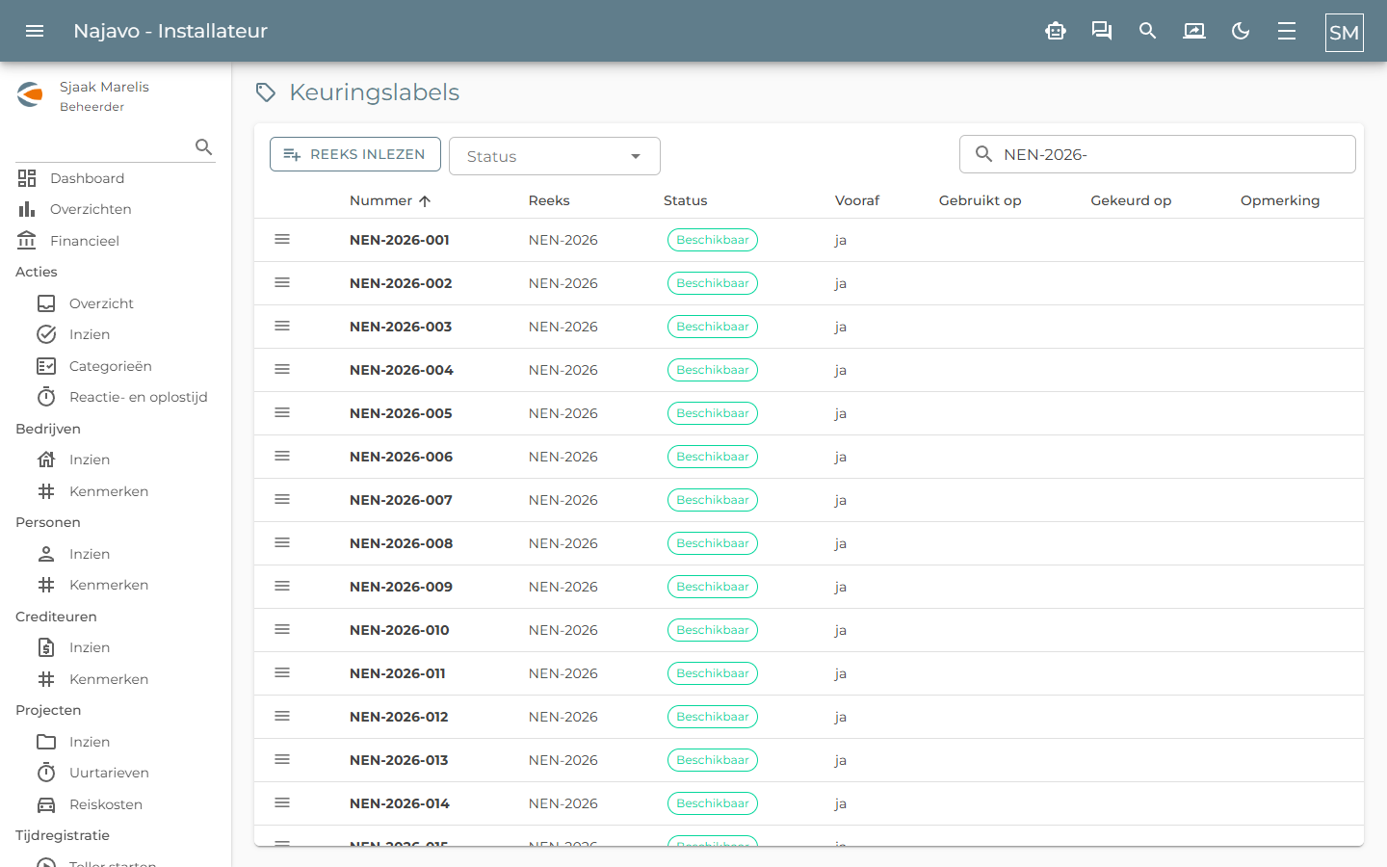The width and height of the screenshot is (1387, 867).
Task: Open the chat messages icon
Action: [x=1102, y=31]
